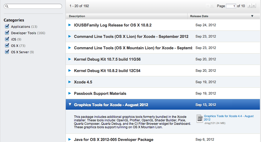Jump to the first page arrow
The image size is (261, 142).
[208, 6]
